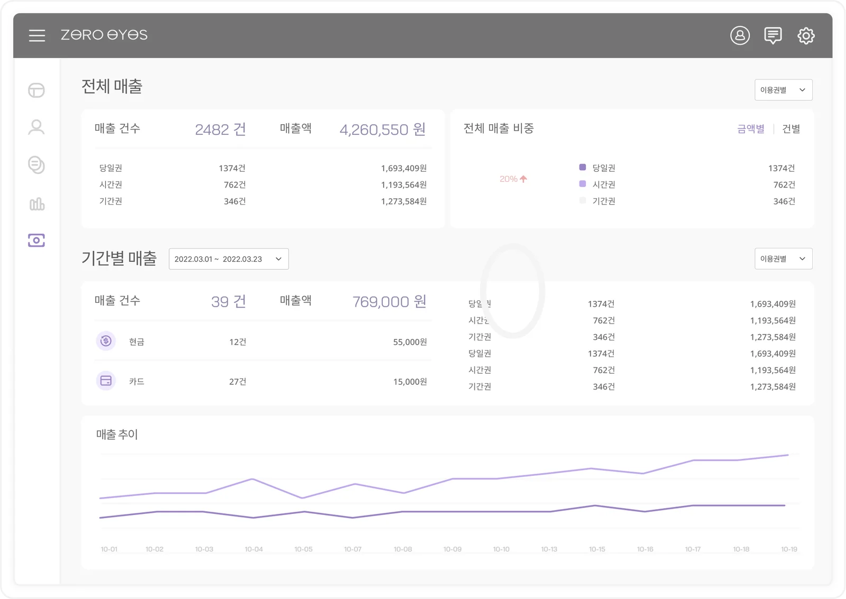
Task: Click the 당일권 dark purple legend swatch
Action: tap(583, 167)
